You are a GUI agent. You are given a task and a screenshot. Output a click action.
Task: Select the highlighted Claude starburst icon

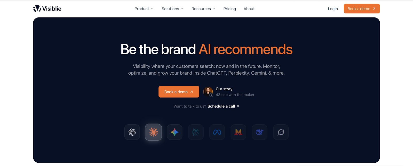pyautogui.click(x=153, y=132)
